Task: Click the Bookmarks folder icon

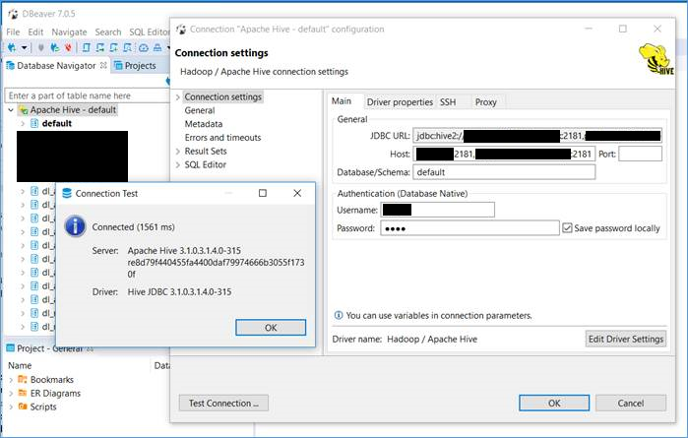Action: 23,379
